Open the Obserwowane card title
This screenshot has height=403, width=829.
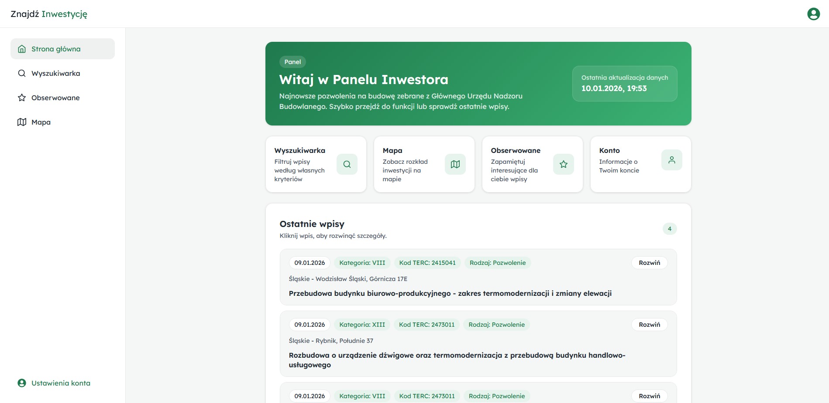(516, 150)
